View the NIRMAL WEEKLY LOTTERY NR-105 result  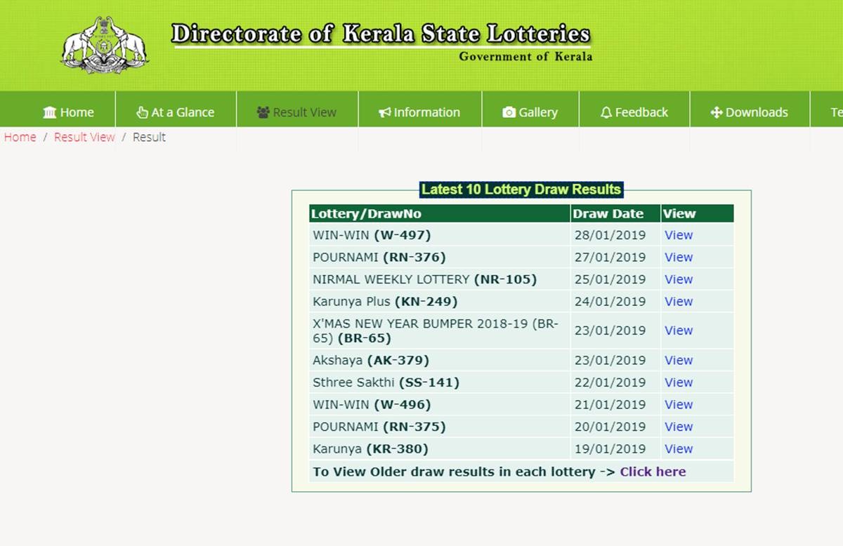[x=679, y=279]
